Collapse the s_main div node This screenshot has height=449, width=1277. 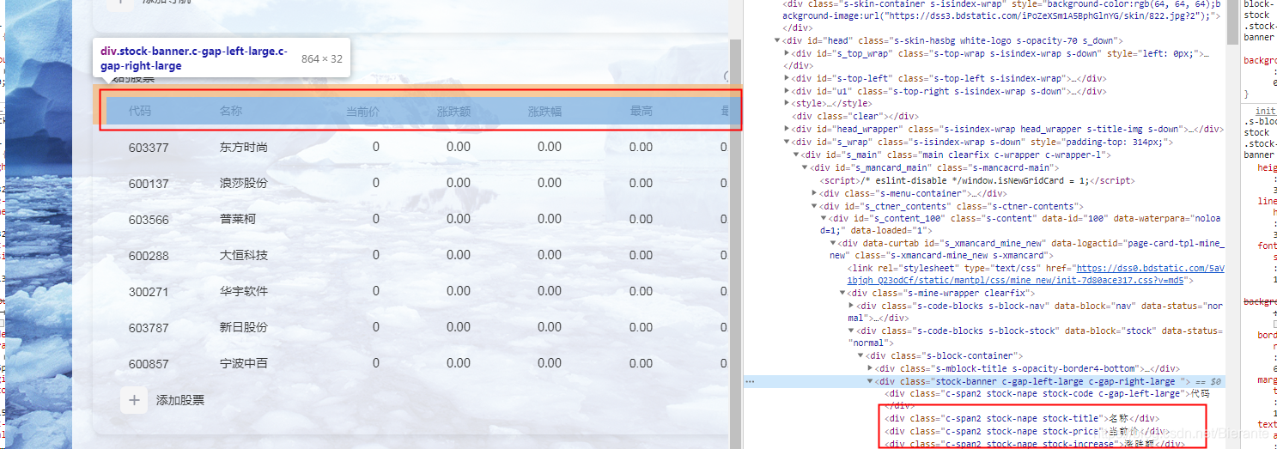tap(796, 155)
